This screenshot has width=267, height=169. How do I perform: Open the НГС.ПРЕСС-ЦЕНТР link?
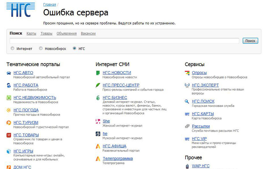click(x=121, y=85)
